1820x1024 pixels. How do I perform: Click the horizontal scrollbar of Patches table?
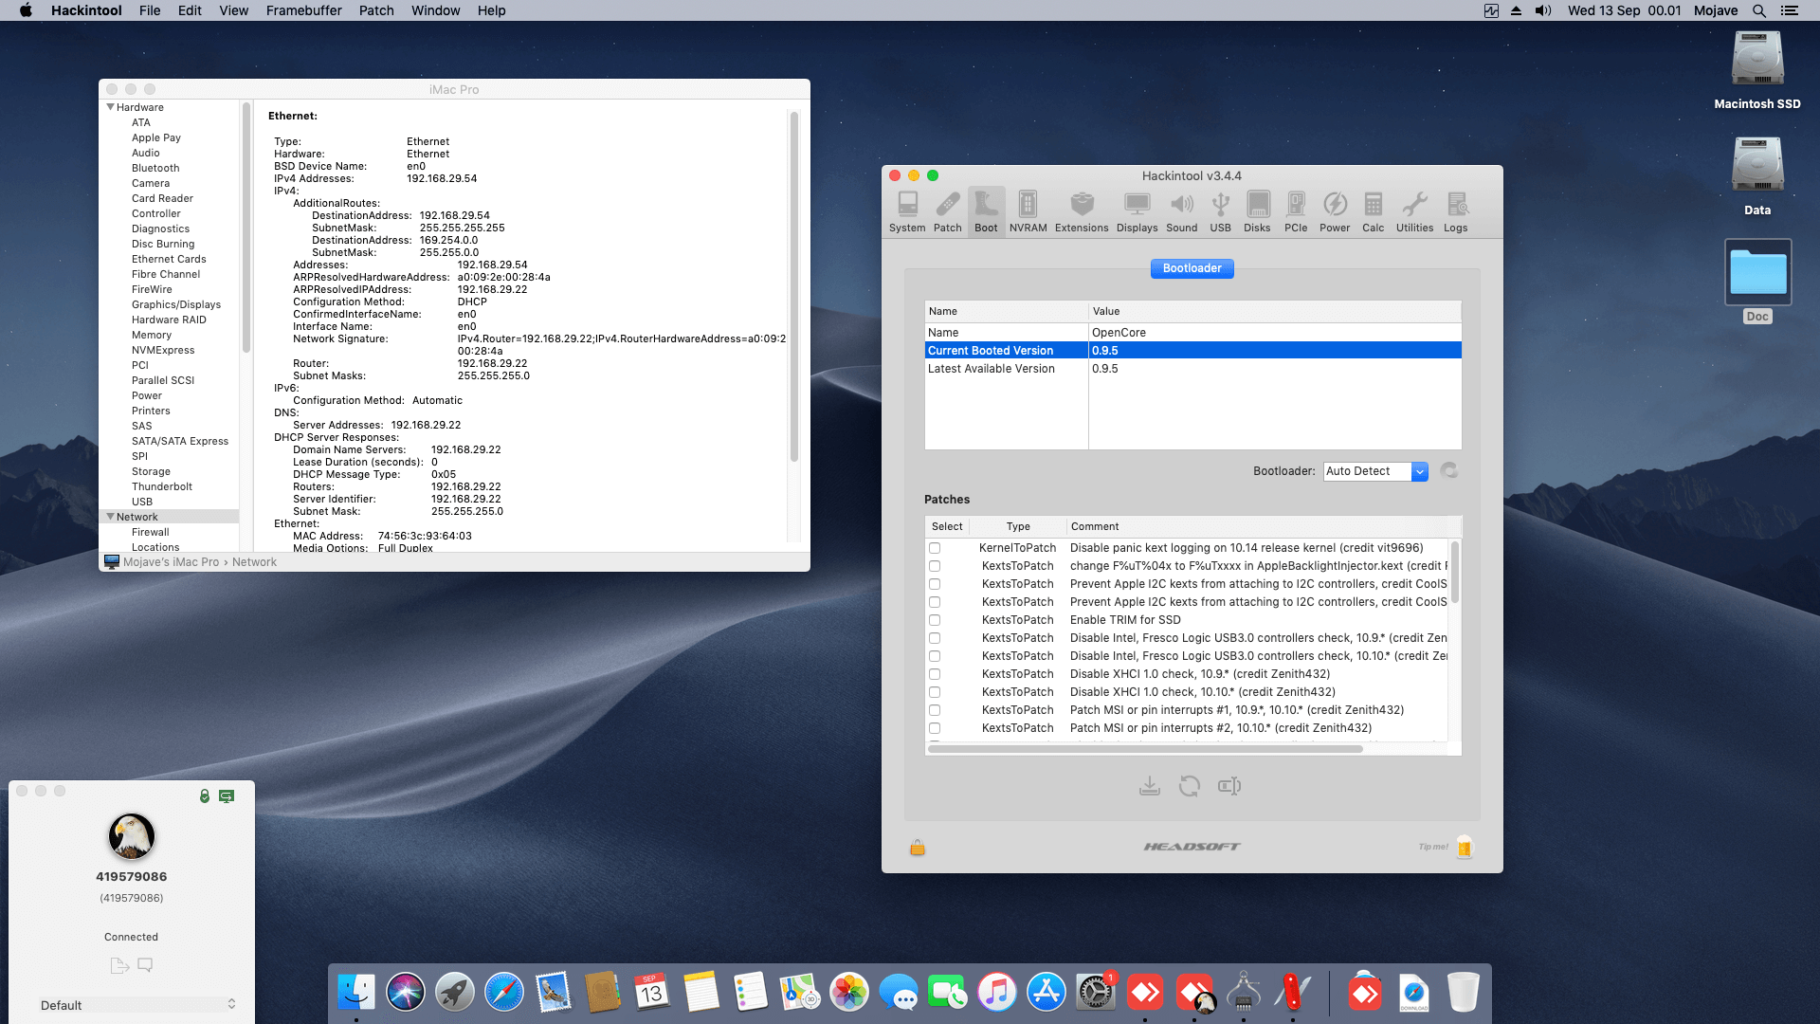click(x=1145, y=749)
